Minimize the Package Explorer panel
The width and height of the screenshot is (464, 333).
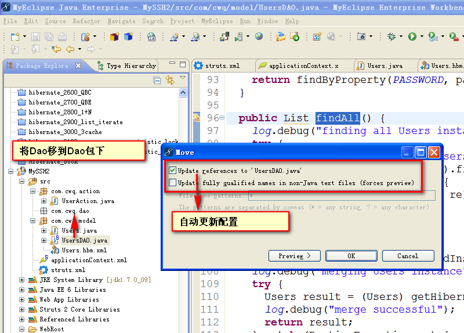[x=172, y=63]
